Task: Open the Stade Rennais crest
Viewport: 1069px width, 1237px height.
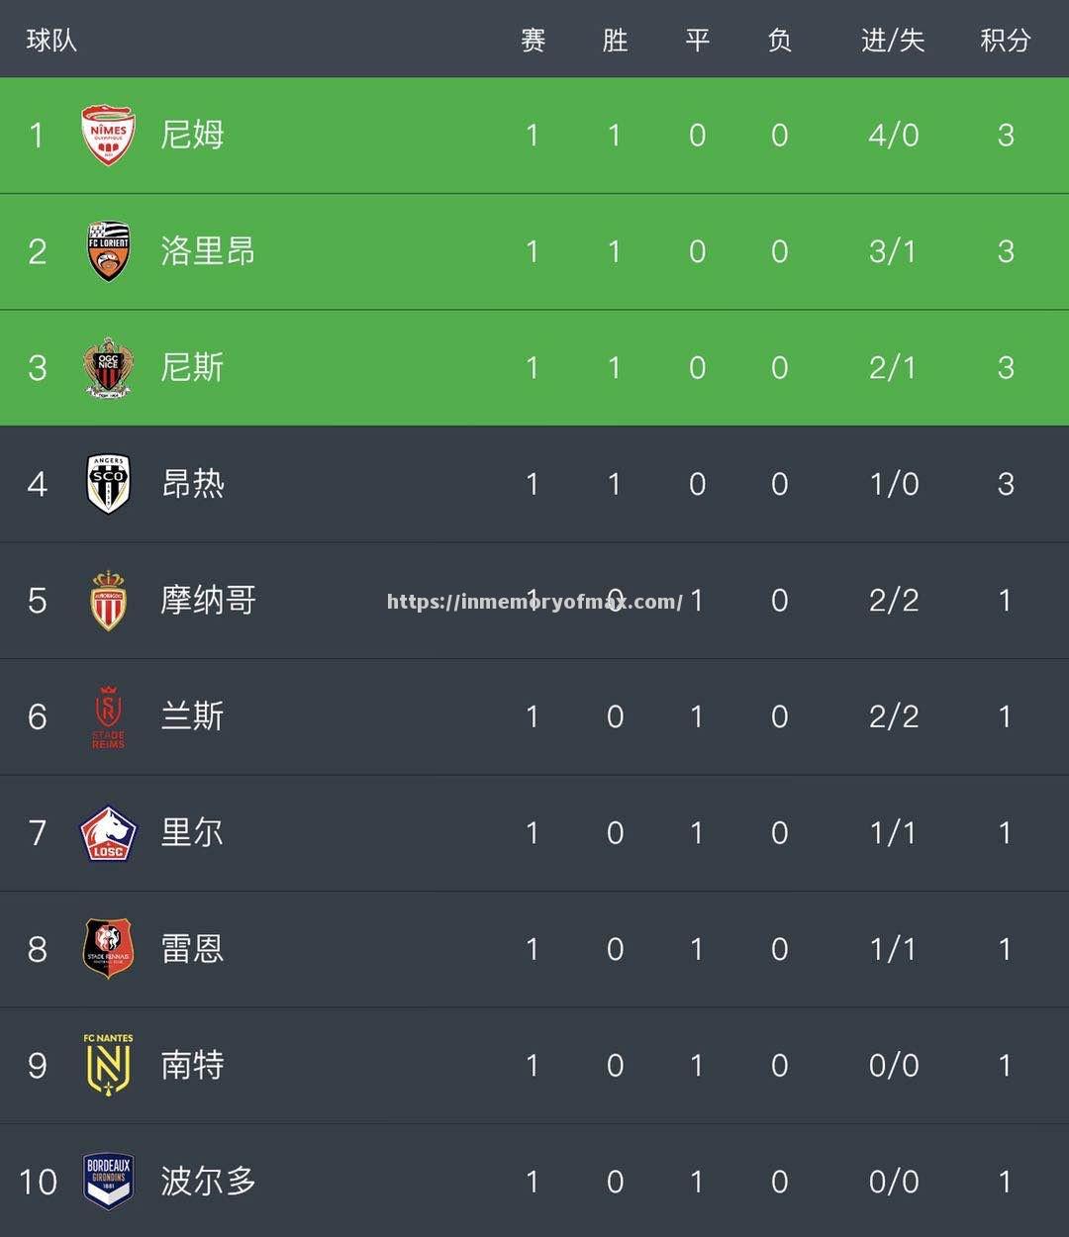Action: click(108, 949)
